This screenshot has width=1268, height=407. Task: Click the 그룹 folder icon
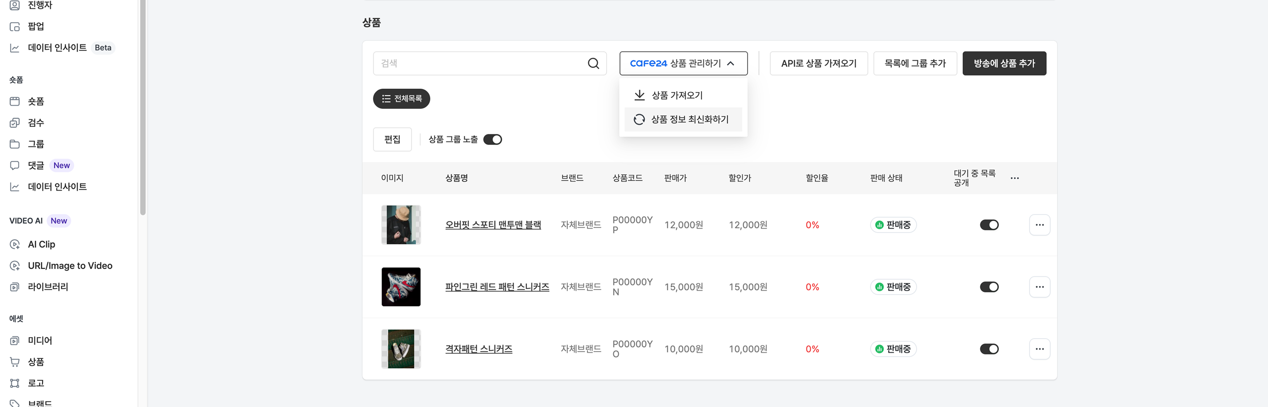pyautogui.click(x=15, y=144)
